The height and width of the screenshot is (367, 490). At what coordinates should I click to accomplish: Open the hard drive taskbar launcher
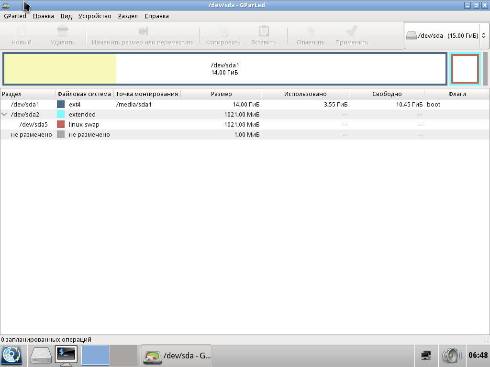click(x=41, y=356)
